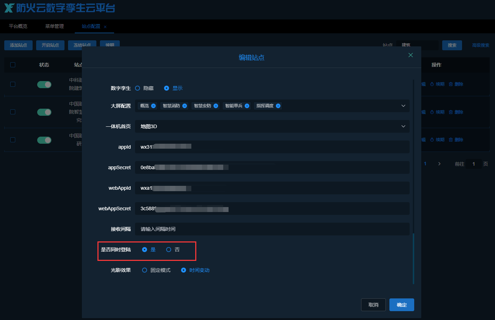Remove the 指挥调度 tag

278,106
